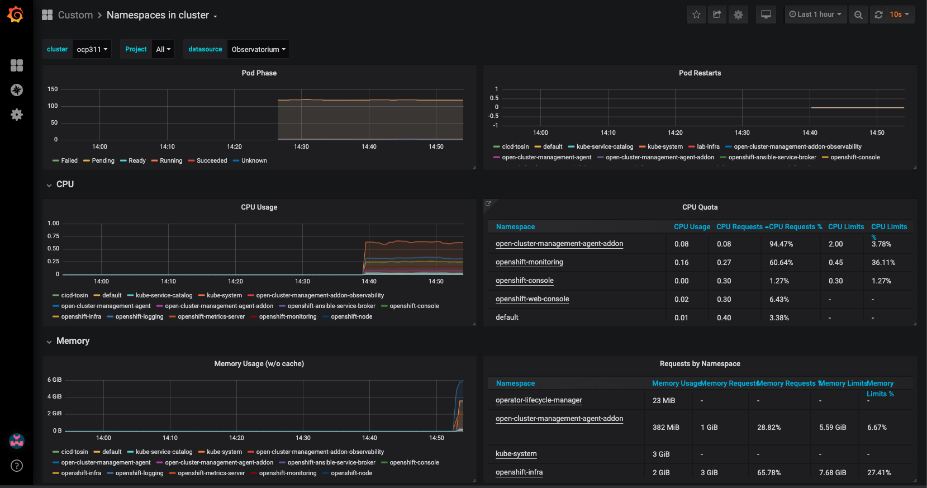Toggle the Ready series in Pod Phase legend

click(137, 161)
